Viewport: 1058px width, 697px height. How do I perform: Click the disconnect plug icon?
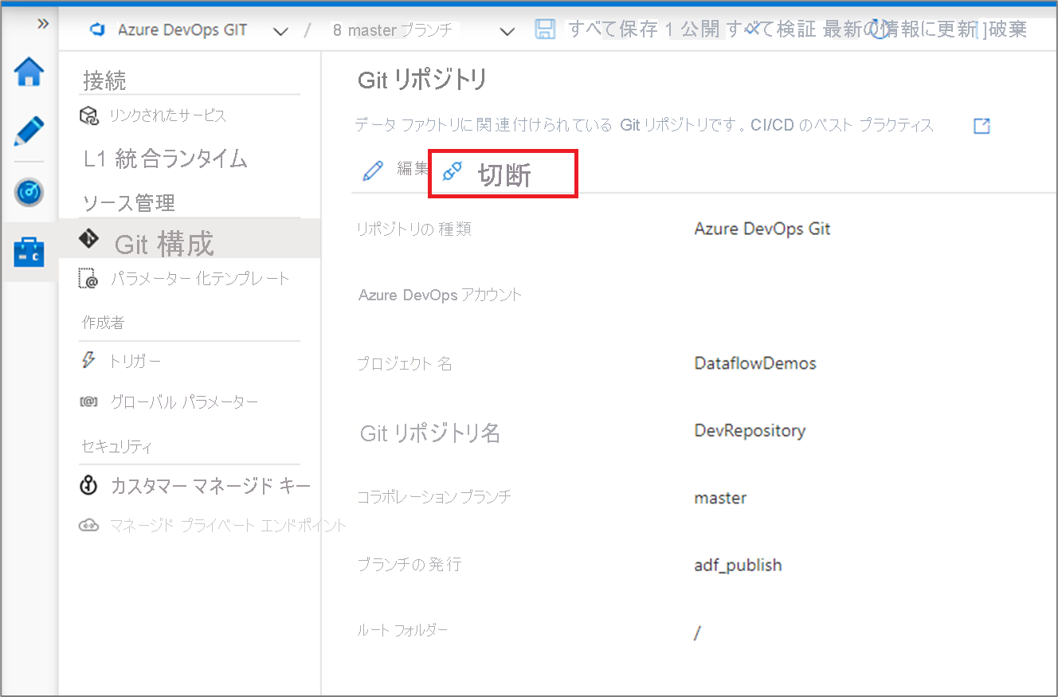click(453, 170)
